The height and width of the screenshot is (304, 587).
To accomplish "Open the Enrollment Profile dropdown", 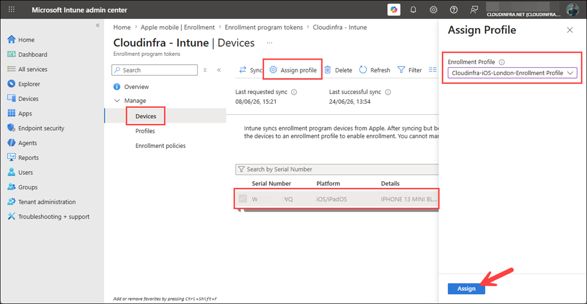I will click(x=512, y=73).
